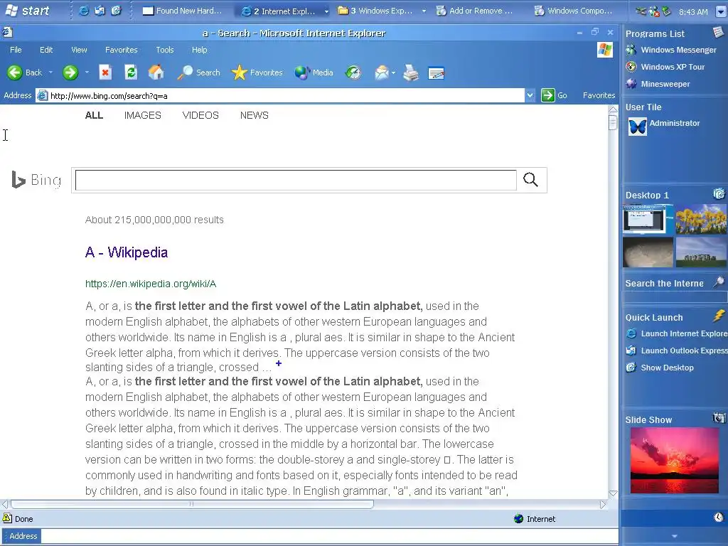Click the clock icon at sidebar bottom
This screenshot has height=546, width=728.
tap(718, 518)
